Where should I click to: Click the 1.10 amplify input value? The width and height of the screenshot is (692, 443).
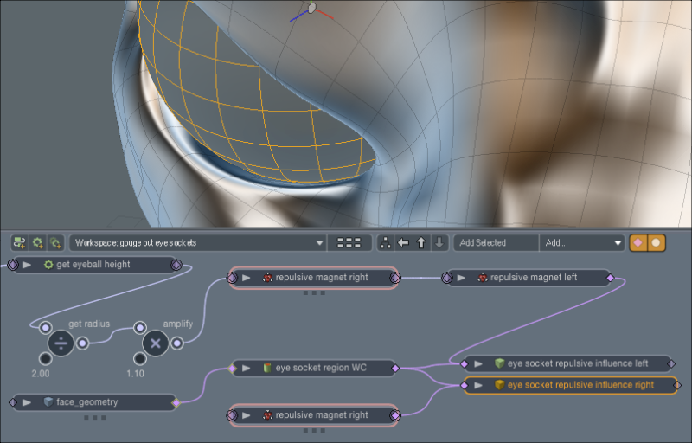pyautogui.click(x=135, y=373)
